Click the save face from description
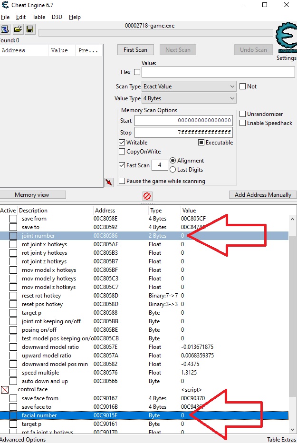The height and width of the screenshot is (443, 297). (x=40, y=398)
